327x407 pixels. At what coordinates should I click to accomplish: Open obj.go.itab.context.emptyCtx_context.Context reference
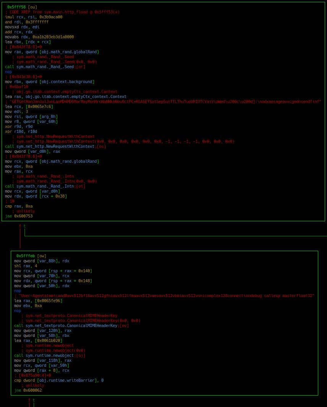click(x=76, y=97)
